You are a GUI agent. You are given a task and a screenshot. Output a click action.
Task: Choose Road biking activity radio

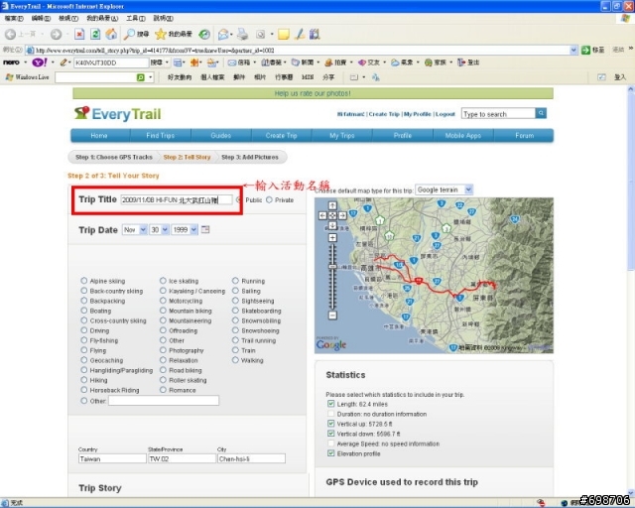pyautogui.click(x=163, y=370)
